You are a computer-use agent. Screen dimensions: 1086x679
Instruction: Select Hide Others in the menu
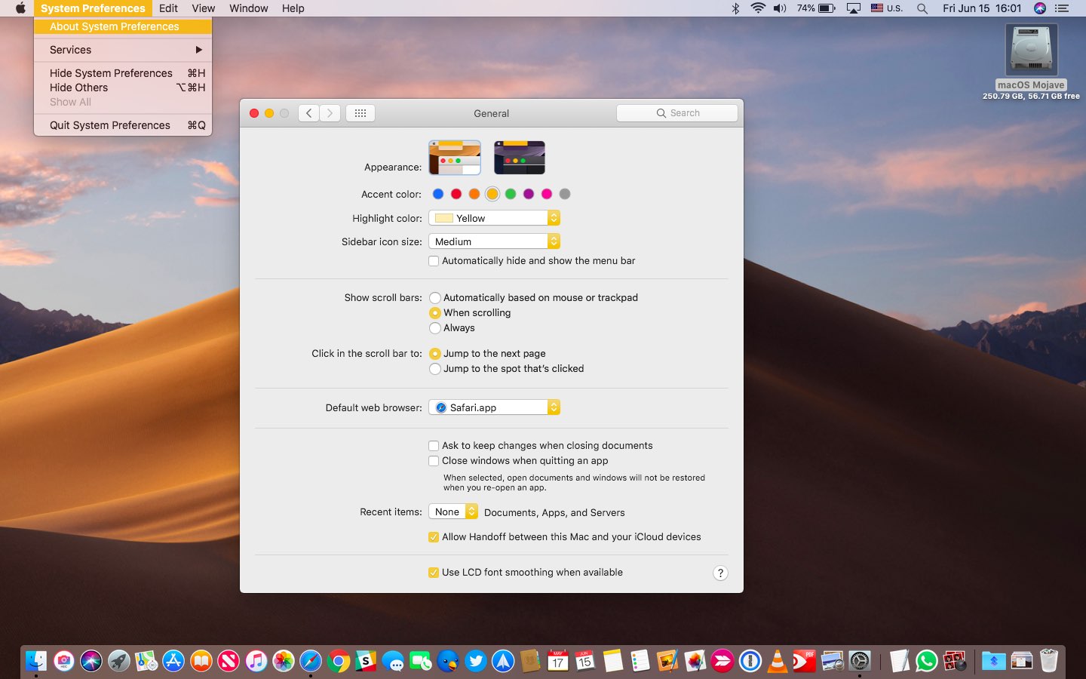pos(79,88)
